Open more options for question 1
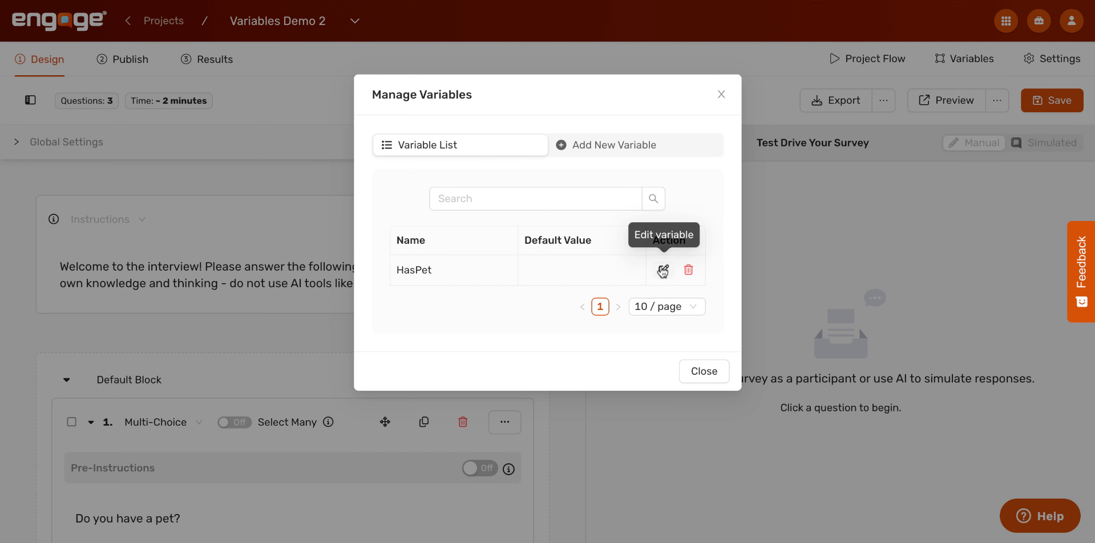1095x543 pixels. point(505,422)
